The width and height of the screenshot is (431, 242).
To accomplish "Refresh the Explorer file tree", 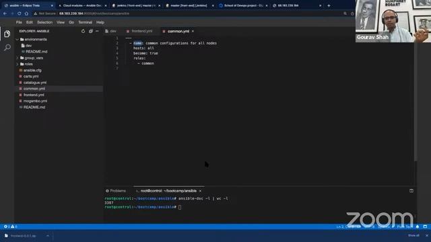I will click(x=83, y=32).
